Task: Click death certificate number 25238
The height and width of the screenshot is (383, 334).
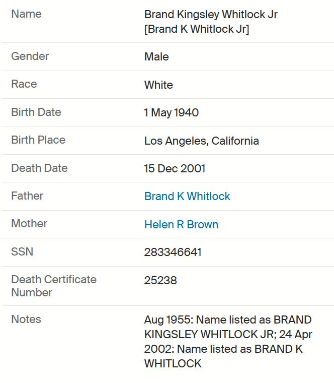Action: pyautogui.click(x=160, y=280)
